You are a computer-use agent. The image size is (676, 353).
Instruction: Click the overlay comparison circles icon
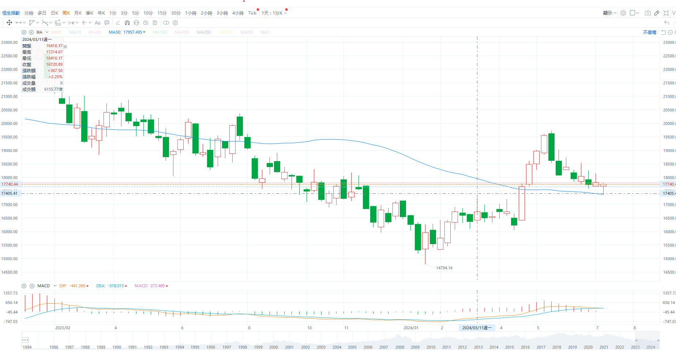[x=166, y=23]
